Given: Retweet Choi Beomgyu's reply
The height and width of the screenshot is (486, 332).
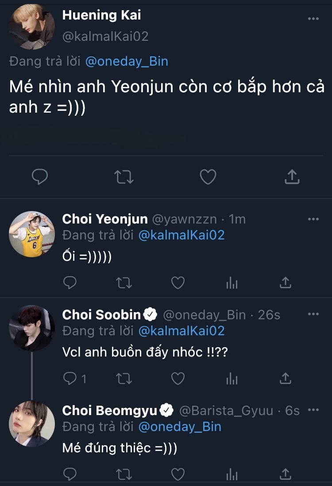Looking at the screenshot, I should point(124,474).
